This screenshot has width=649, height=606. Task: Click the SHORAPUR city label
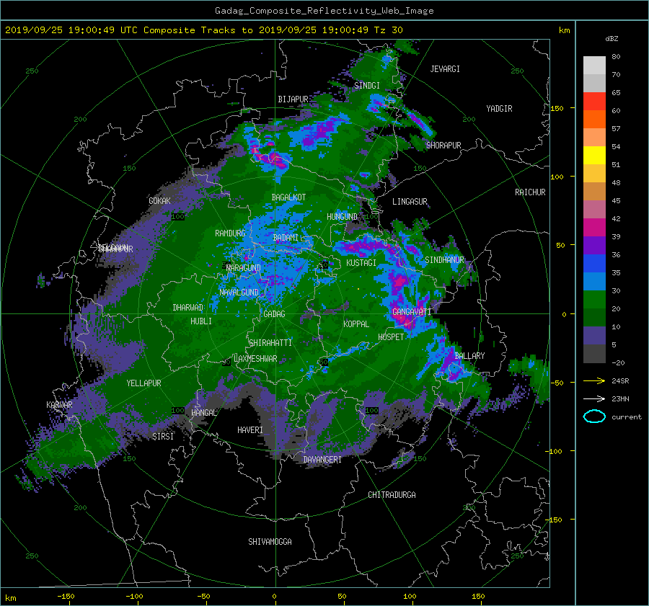pyautogui.click(x=443, y=146)
